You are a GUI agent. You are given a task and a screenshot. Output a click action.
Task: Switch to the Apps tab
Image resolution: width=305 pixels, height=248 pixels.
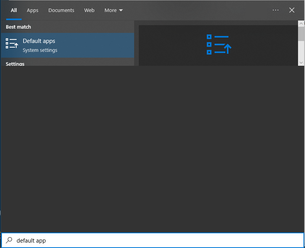point(32,10)
